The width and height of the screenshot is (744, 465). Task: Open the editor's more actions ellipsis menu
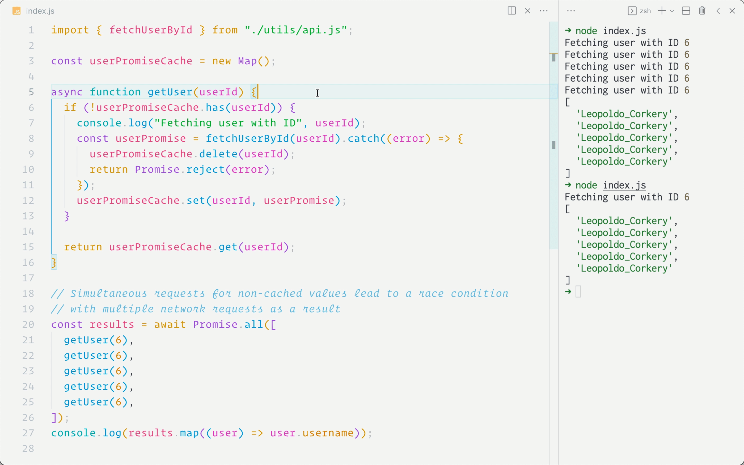click(x=544, y=11)
